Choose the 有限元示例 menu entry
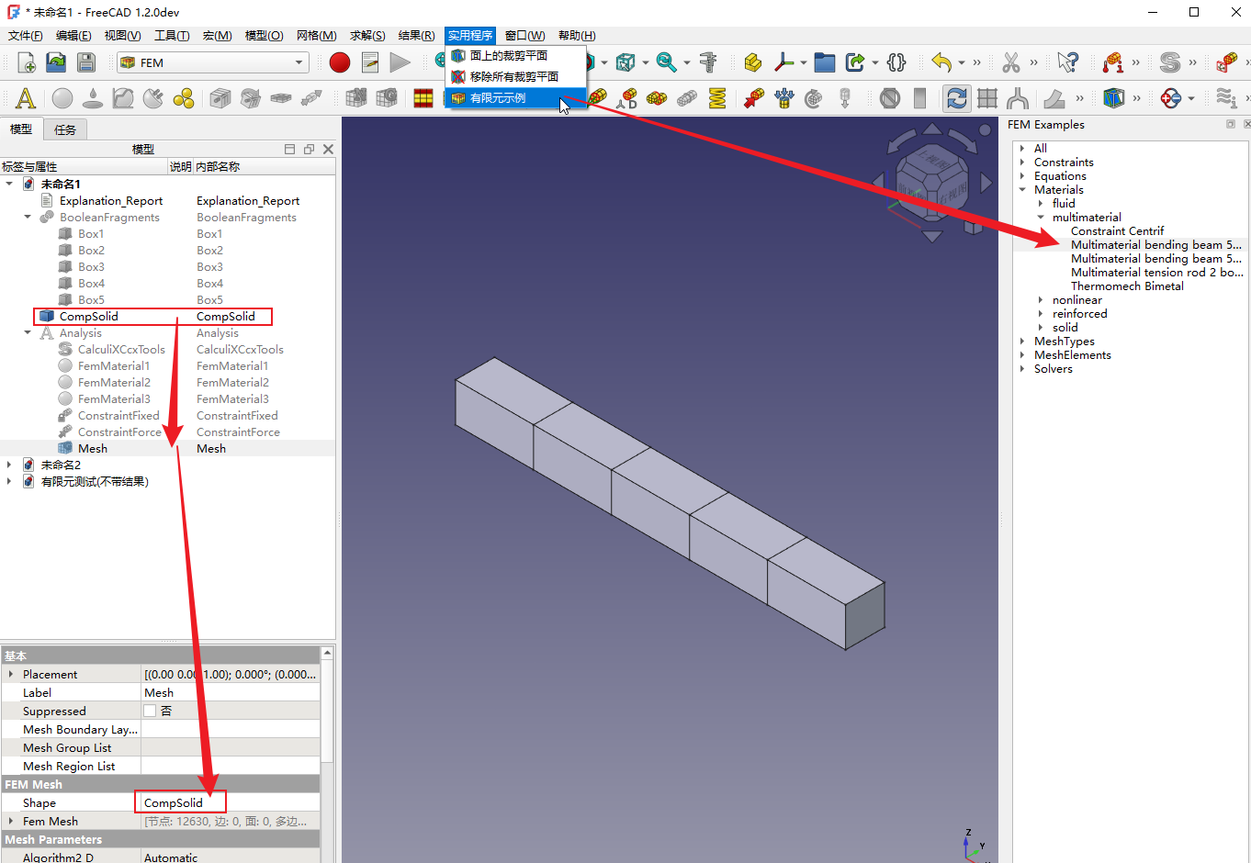1251x863 pixels. tap(498, 98)
